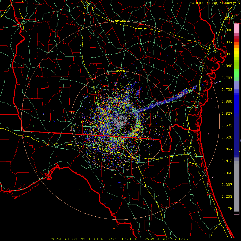Pick the bright green color bar segment
Viewport: 241px width, 241px height.
point(236,73)
